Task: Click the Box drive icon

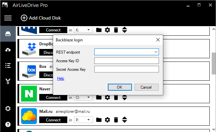Action: [x=29, y=71]
